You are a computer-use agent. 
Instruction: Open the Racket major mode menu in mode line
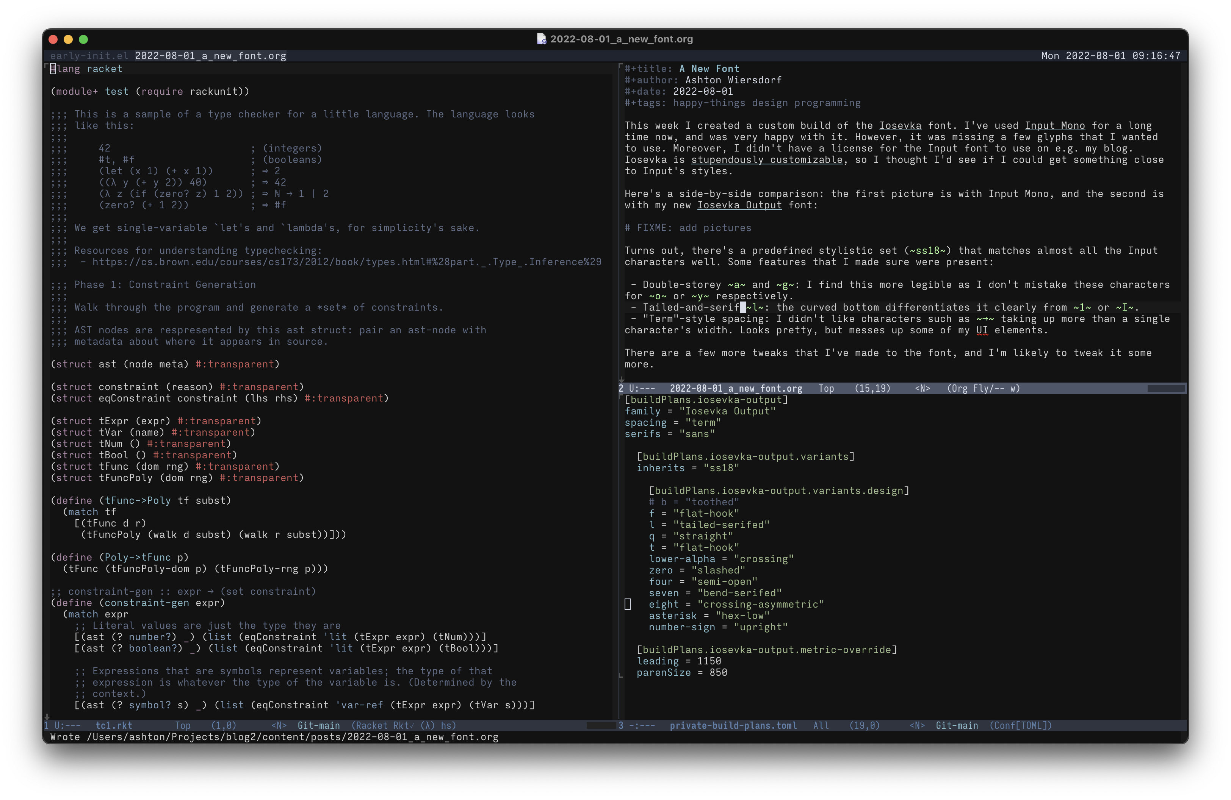click(x=372, y=726)
